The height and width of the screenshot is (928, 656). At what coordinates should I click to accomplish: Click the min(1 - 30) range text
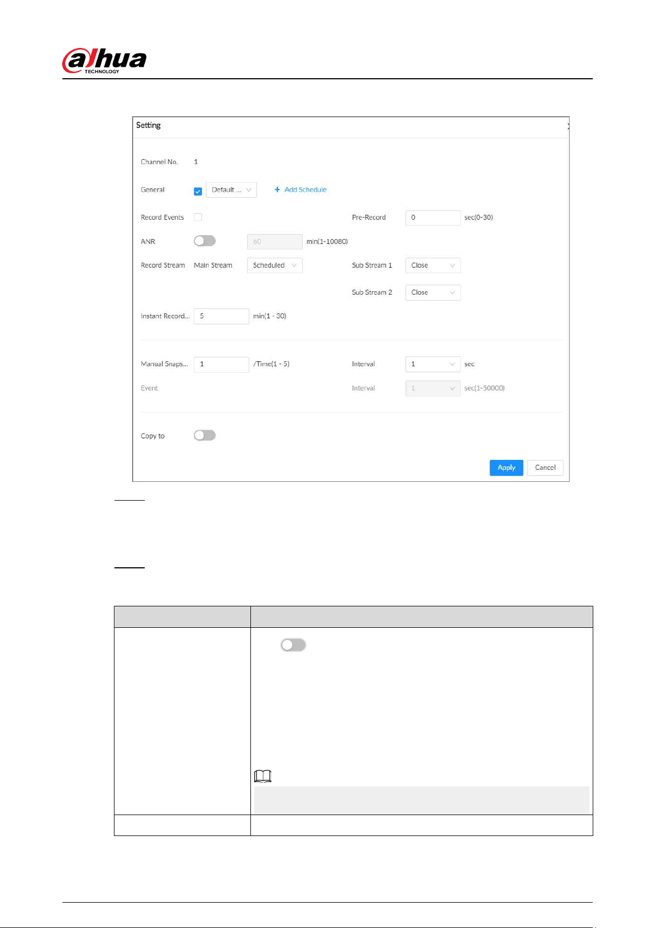pyautogui.click(x=270, y=316)
